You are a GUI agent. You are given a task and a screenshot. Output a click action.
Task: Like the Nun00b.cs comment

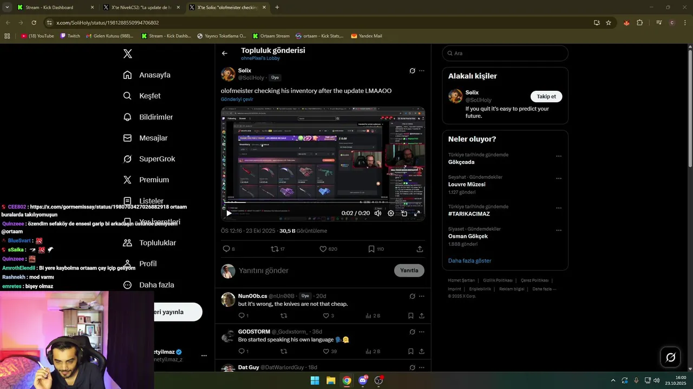326,316
